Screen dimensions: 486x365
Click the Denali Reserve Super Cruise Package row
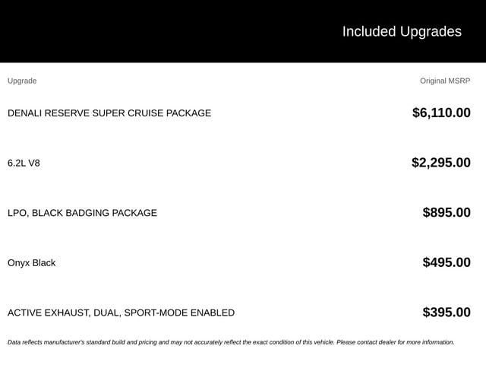239,113
